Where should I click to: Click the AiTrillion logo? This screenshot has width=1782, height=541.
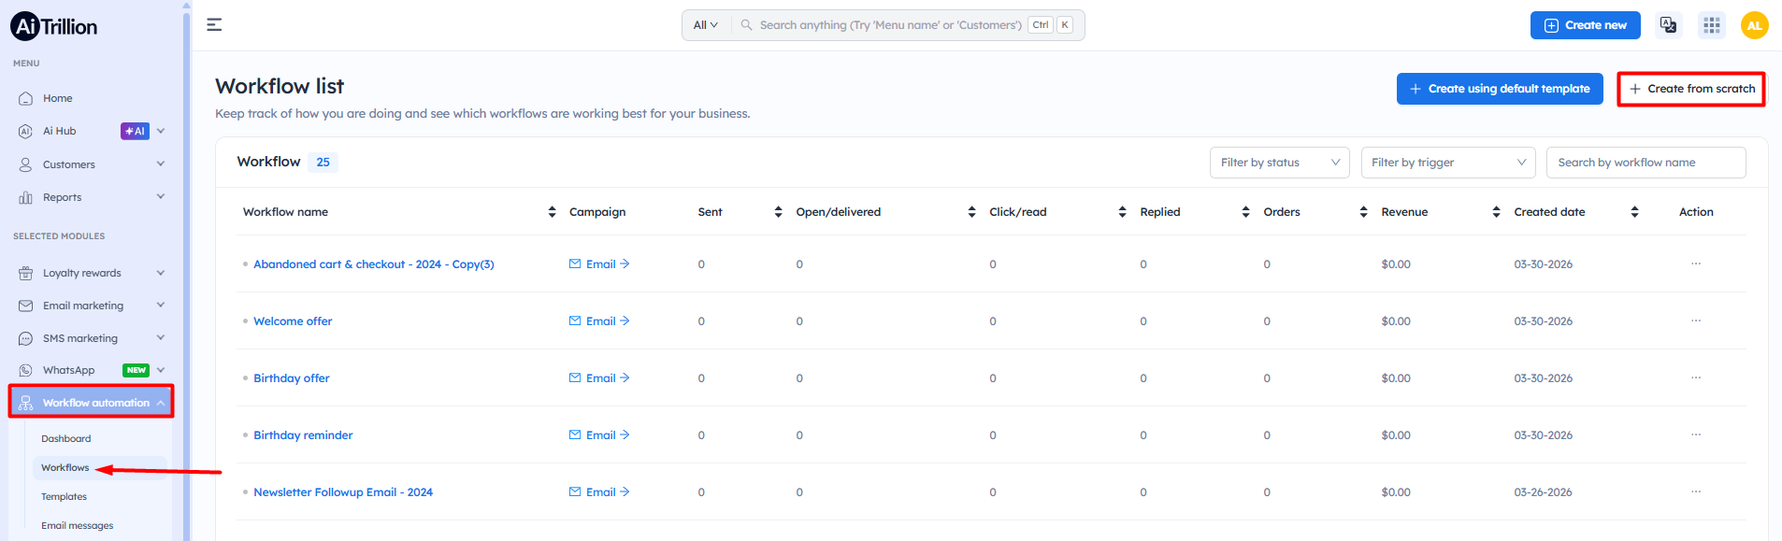coord(54,27)
